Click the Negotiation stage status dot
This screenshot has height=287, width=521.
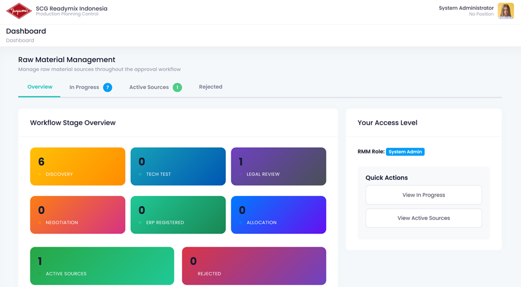tap(40, 223)
